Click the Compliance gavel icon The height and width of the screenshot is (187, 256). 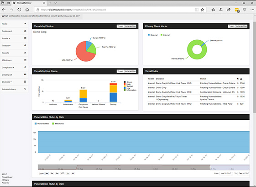click(x=25, y=67)
